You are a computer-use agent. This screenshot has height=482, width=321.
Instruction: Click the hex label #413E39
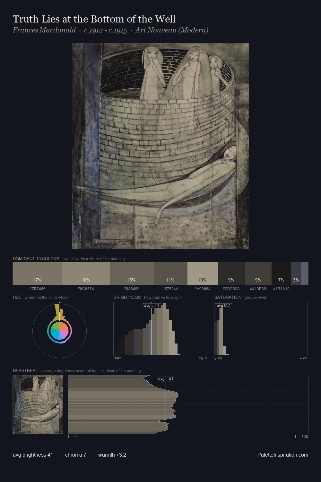258,289
